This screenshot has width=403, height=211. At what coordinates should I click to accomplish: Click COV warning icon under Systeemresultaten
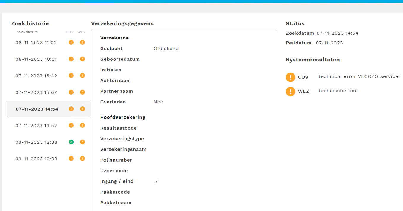(291, 77)
